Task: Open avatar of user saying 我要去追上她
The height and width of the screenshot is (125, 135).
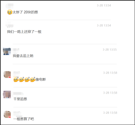Action: click(7, 51)
